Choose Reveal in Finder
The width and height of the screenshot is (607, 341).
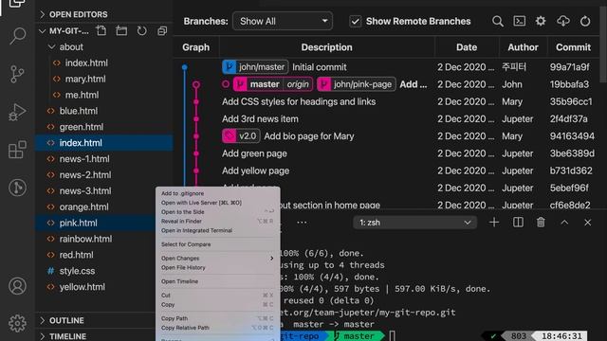181,221
